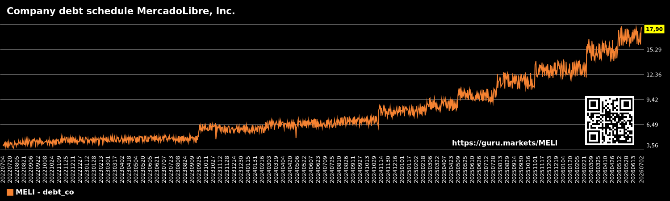This screenshot has width=670, height=201.
Task: Click the 20220704 date axis label
Action: [x=3, y=169]
